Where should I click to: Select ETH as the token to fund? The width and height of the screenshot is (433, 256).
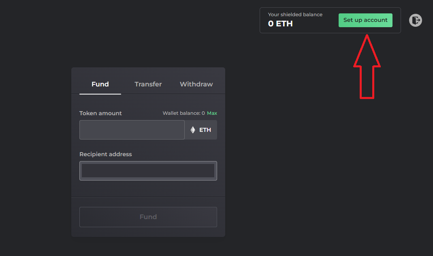pos(201,129)
